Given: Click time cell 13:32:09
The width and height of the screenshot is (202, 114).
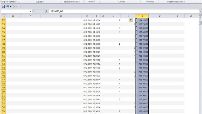Looking at the screenshot, I should pyautogui.click(x=97, y=104).
